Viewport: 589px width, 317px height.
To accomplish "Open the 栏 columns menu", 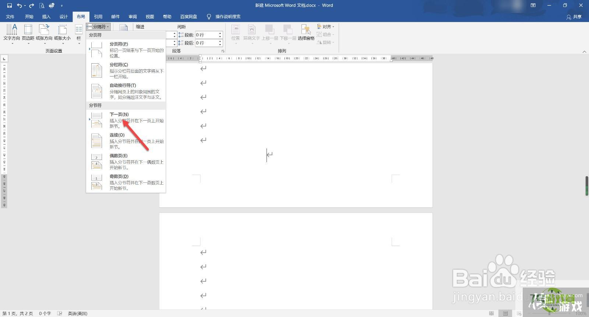I will [x=79, y=34].
